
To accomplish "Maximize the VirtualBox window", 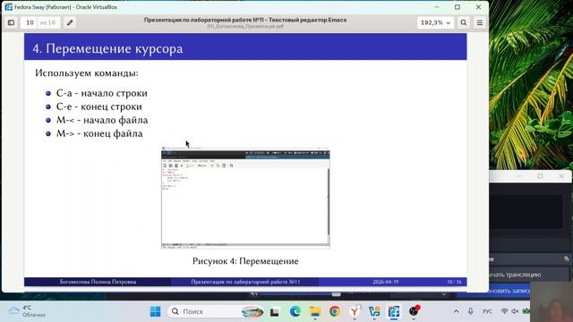I will coord(458,7).
